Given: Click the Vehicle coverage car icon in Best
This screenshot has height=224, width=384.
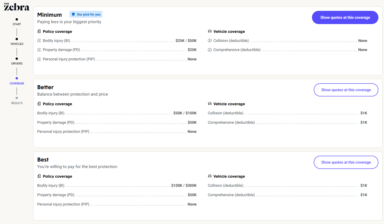Looking at the screenshot, I should 210,176.
